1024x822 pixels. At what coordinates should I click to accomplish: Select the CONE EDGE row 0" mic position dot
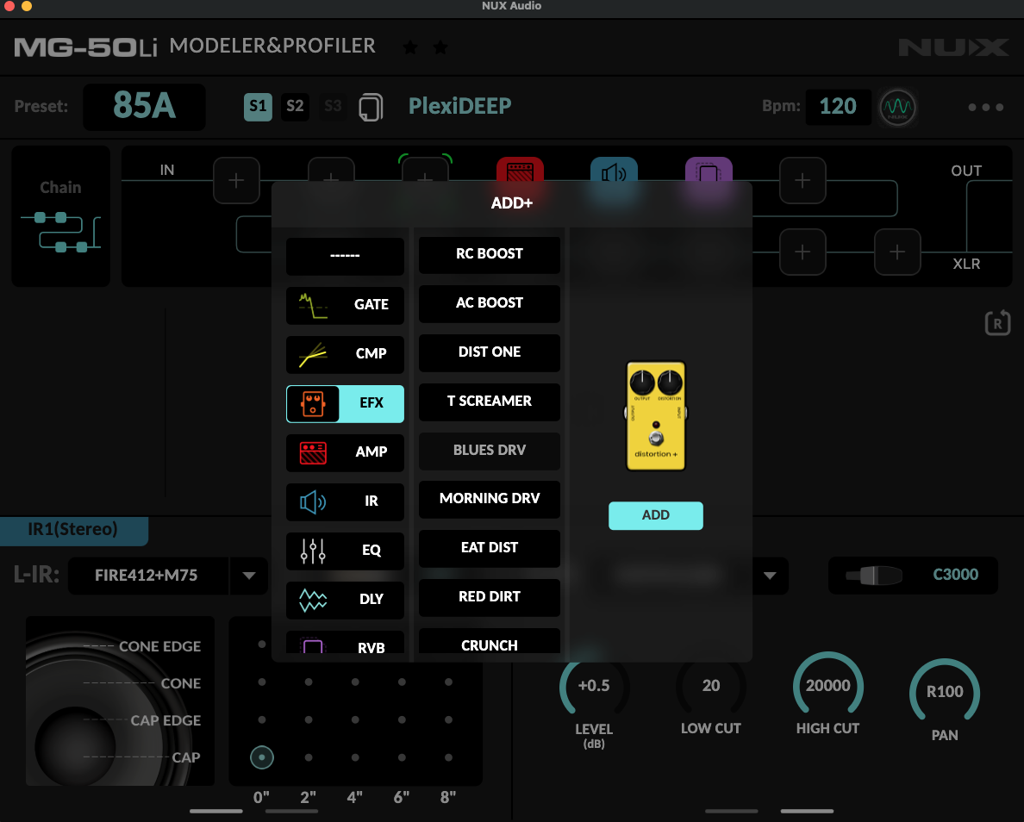pyautogui.click(x=262, y=644)
